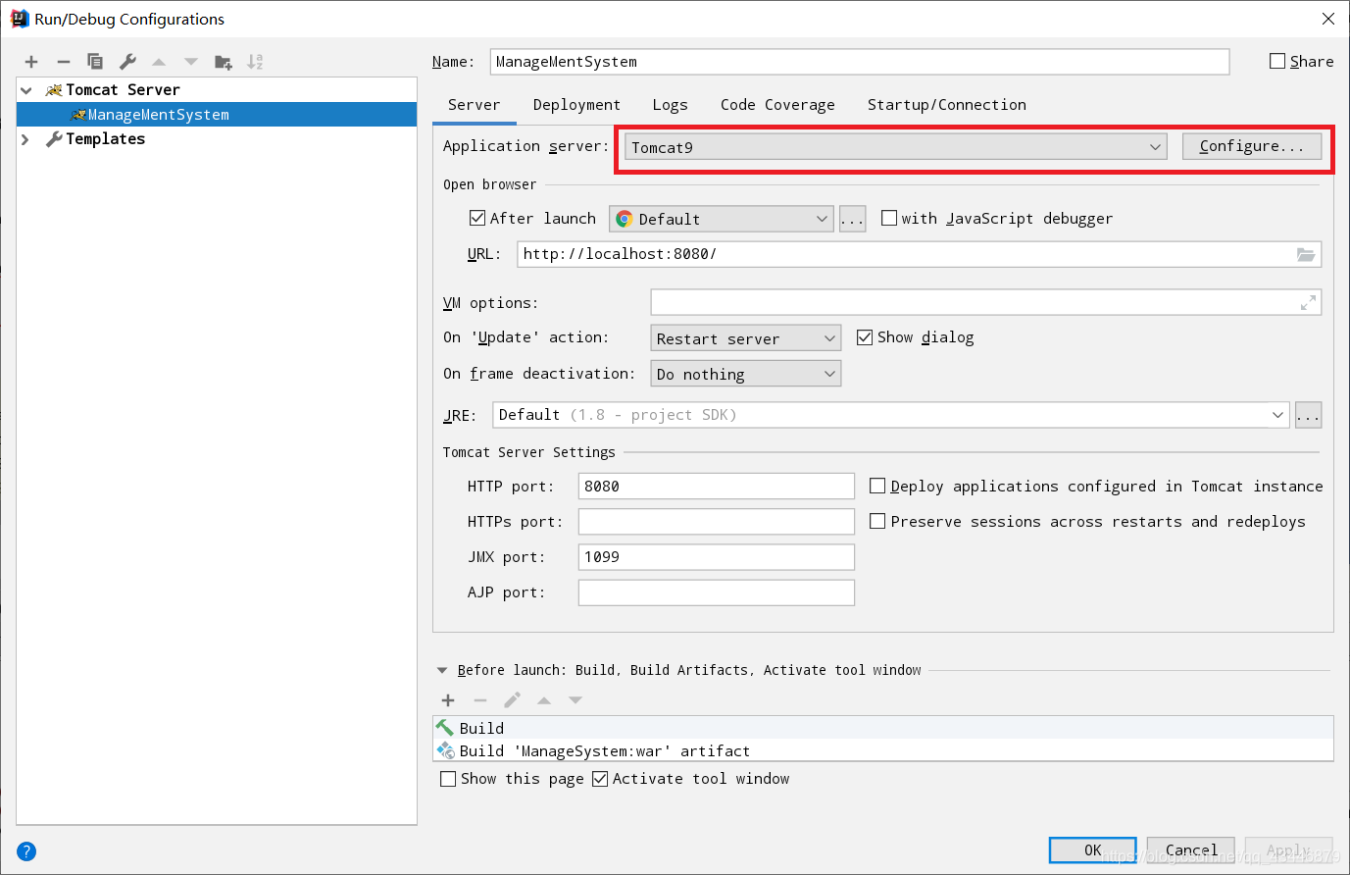This screenshot has height=875, width=1350.
Task: Remove selected configuration with minus icon
Action: coord(64,62)
